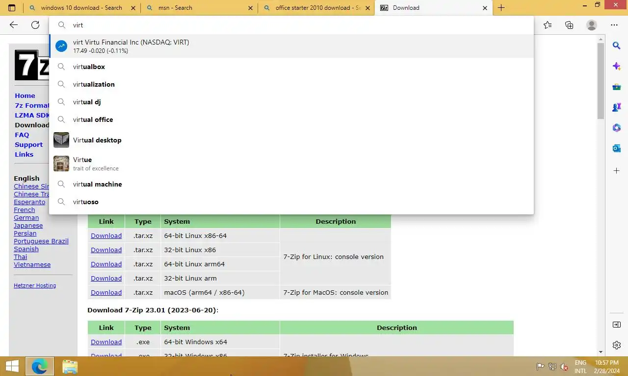Open Support link in 7-Zip sidebar
The image size is (628, 376).
29,145
